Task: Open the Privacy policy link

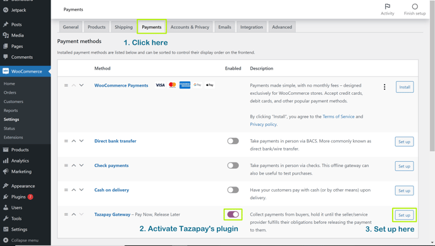Action: tap(263, 124)
